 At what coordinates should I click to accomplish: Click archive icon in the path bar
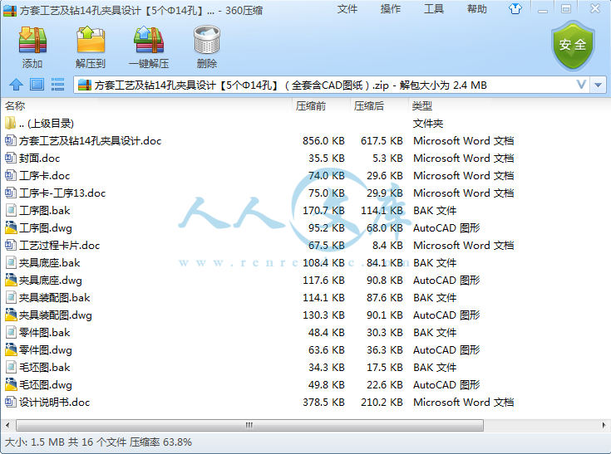(85, 85)
